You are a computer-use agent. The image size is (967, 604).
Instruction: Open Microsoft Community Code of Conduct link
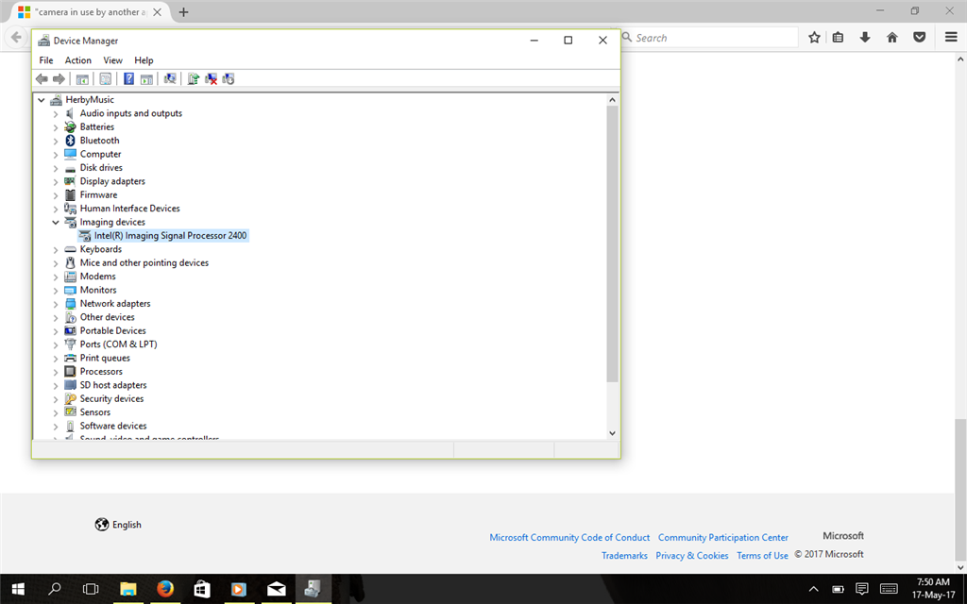point(569,537)
